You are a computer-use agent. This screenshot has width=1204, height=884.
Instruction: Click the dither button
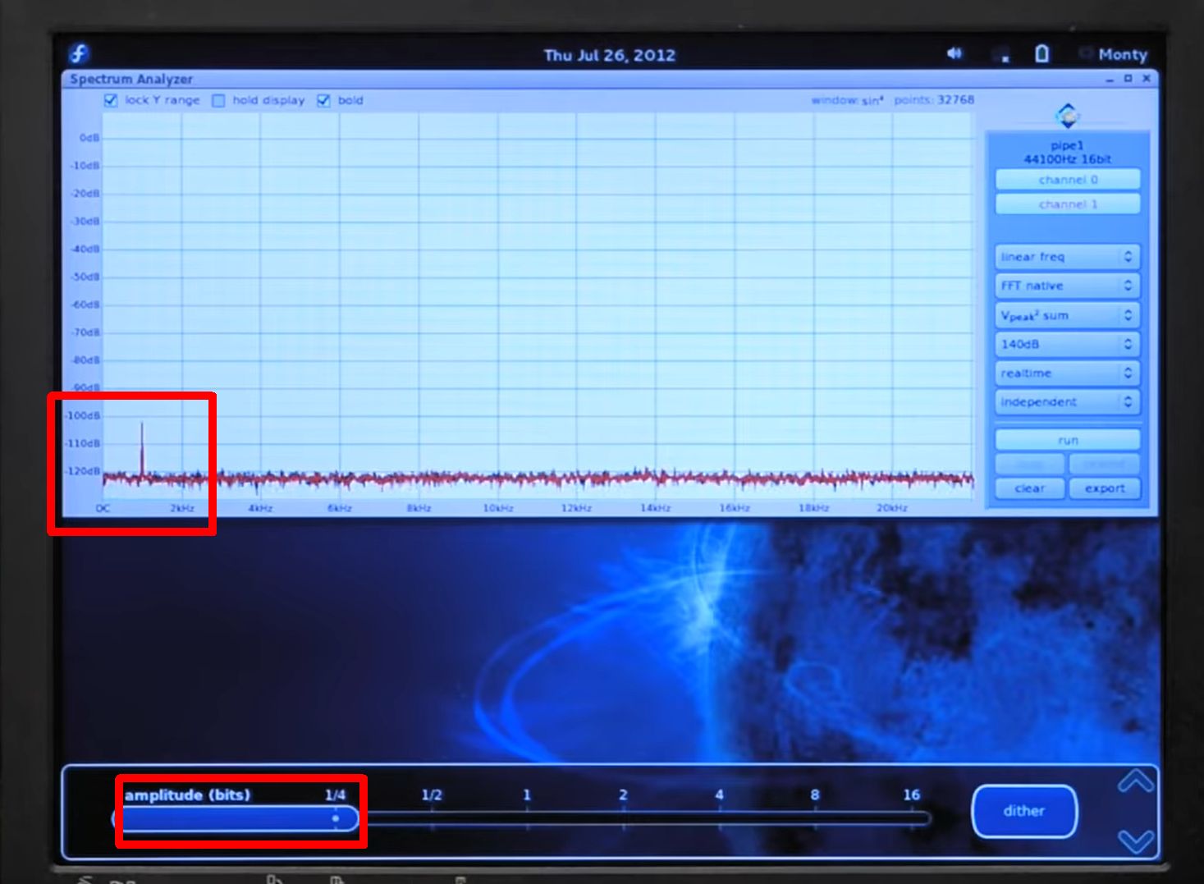pyautogui.click(x=1023, y=811)
